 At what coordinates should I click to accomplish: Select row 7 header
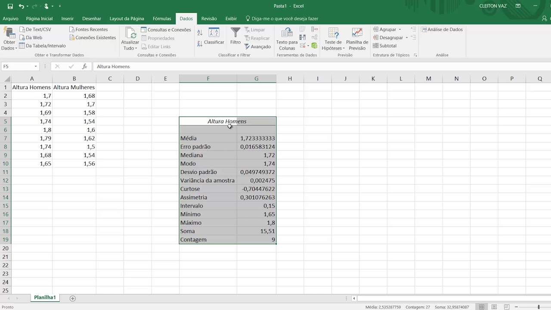click(x=6, y=138)
